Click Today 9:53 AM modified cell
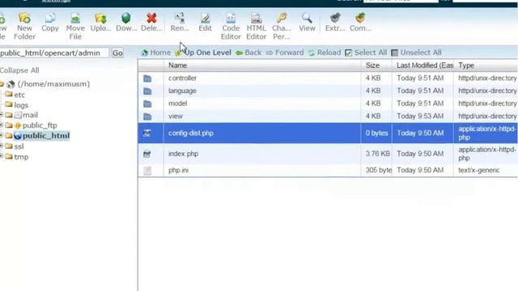The width and height of the screenshot is (518, 291). click(420, 116)
